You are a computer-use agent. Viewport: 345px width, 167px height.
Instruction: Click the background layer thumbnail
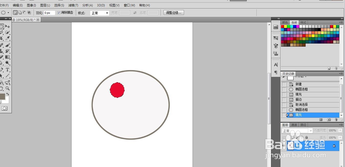point(291,146)
